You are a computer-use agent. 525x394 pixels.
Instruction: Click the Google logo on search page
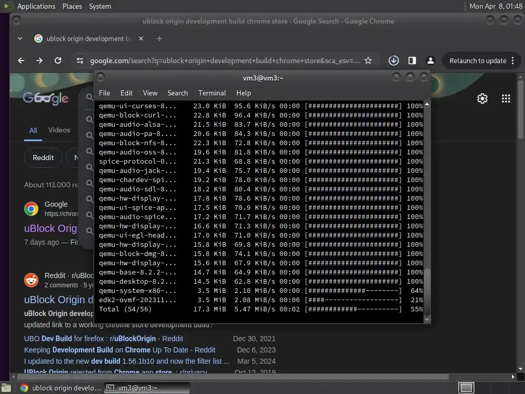point(46,98)
